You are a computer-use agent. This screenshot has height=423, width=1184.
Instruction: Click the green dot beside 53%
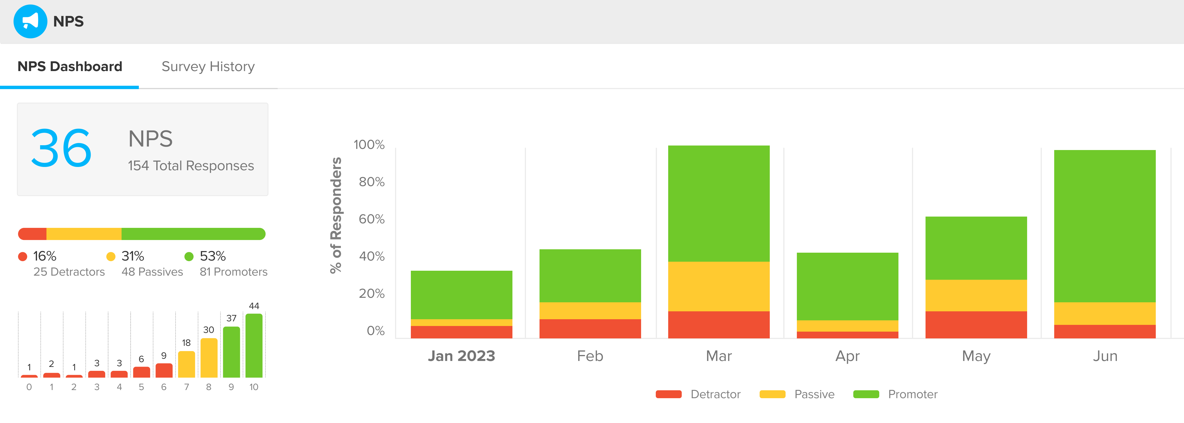(x=189, y=256)
